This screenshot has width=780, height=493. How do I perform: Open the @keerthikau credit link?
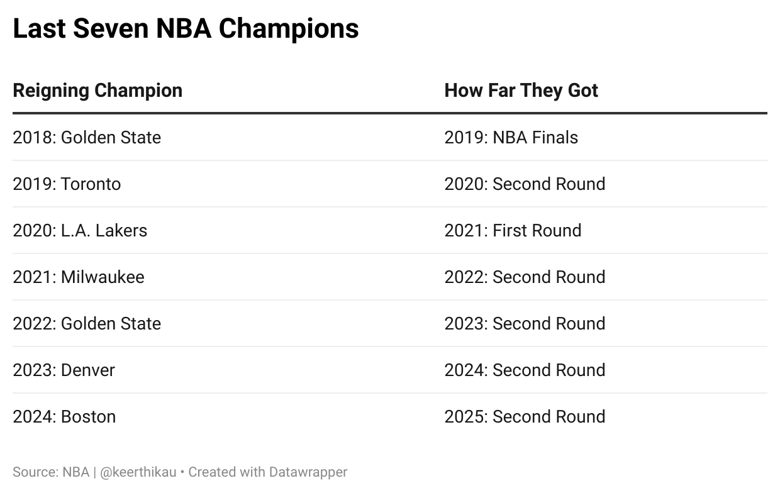click(138, 472)
